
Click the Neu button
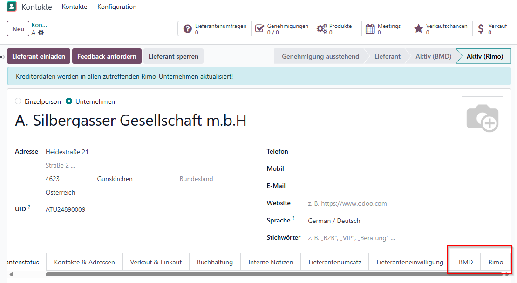pyautogui.click(x=18, y=29)
